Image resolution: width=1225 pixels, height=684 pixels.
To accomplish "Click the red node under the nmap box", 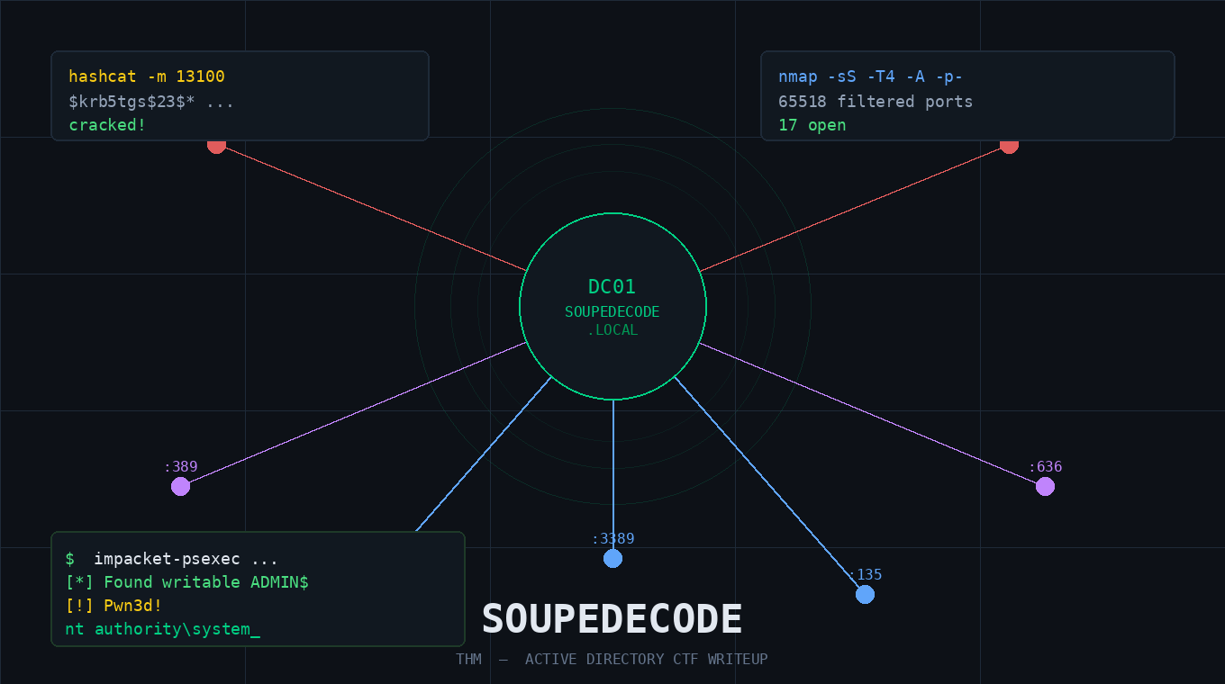I will pos(1009,146).
